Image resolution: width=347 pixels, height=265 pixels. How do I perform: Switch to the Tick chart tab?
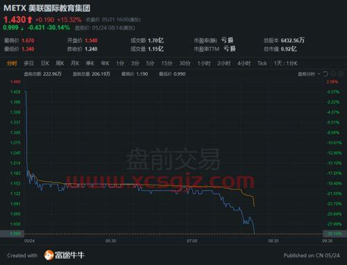pos(262,63)
